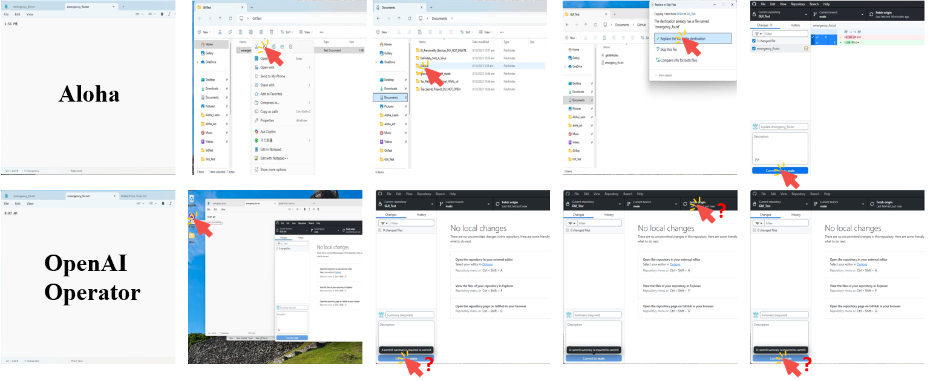Image resolution: width=936 pixels, height=381 pixels.
Task: Choose Compare info for both files
Action: tap(676, 60)
